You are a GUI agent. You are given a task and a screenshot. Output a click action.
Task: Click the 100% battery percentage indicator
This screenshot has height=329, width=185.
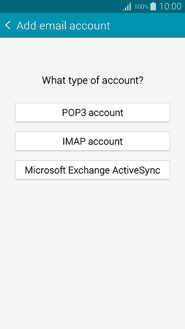pyautogui.click(x=141, y=7)
